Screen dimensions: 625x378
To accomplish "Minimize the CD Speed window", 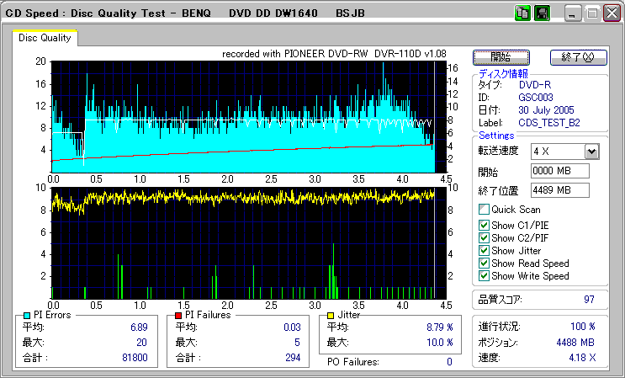I will 573,13.
